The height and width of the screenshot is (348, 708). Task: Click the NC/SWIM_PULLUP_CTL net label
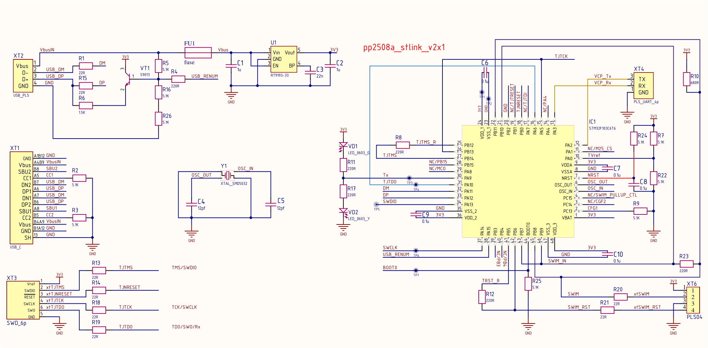612,195
